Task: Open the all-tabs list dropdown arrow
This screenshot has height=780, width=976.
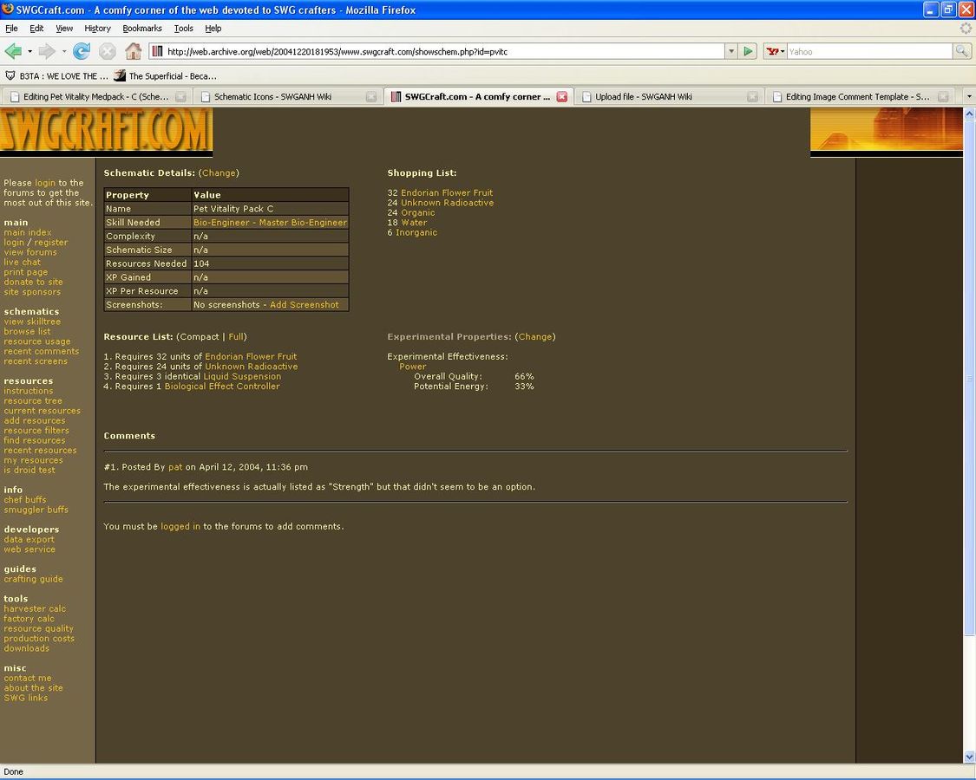Action: (968, 97)
